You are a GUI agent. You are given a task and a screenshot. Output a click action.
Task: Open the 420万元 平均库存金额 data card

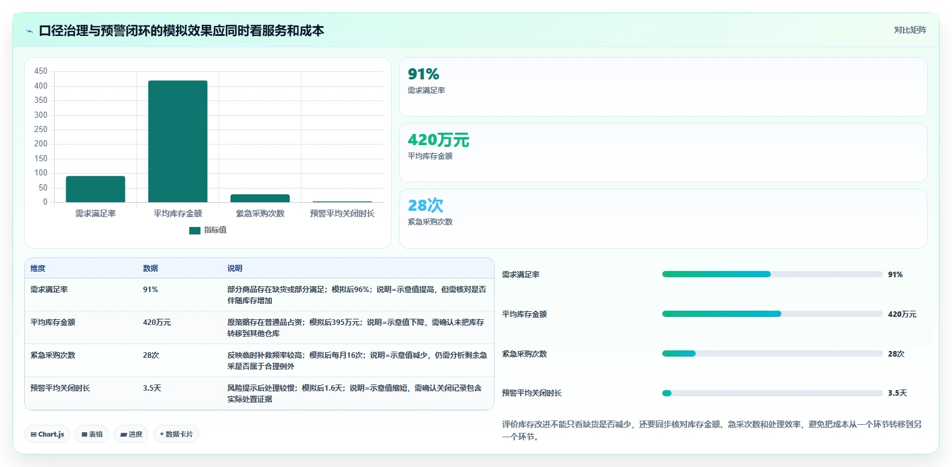pyautogui.click(x=663, y=153)
